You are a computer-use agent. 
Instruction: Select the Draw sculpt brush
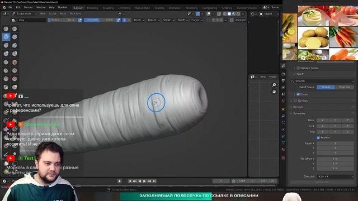click(6, 28)
